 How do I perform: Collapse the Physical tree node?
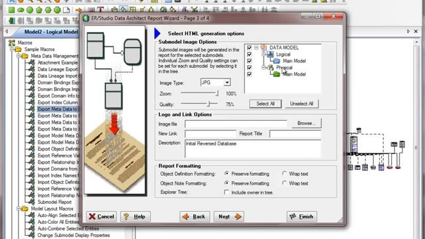(263, 68)
